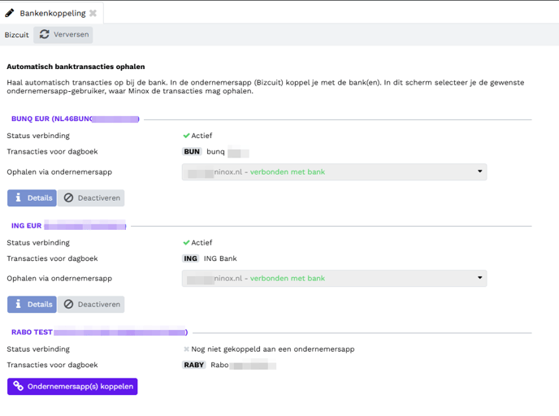Click the Verversen refresh button

click(x=63, y=35)
